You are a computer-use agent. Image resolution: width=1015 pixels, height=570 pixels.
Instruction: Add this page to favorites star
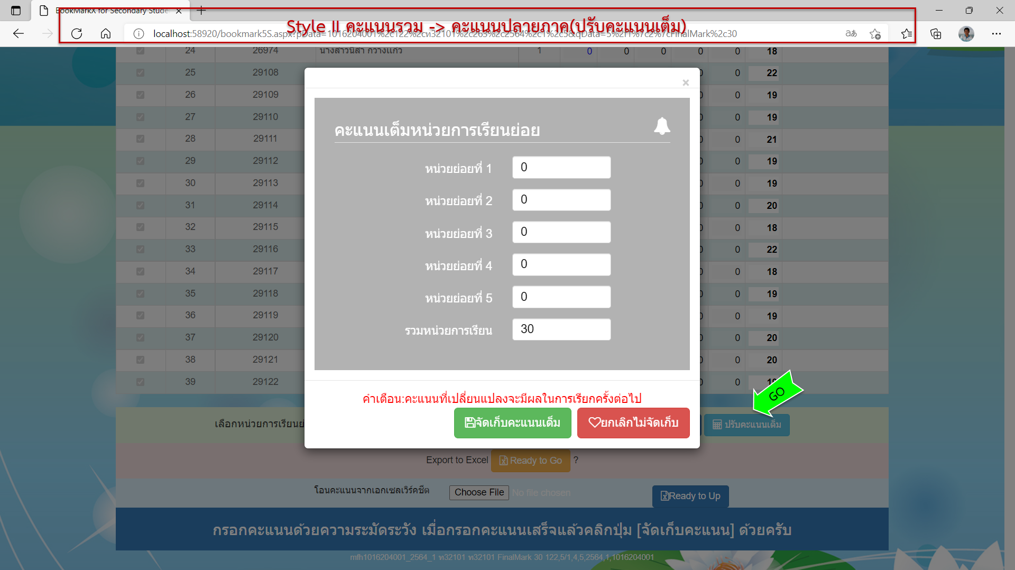click(875, 34)
